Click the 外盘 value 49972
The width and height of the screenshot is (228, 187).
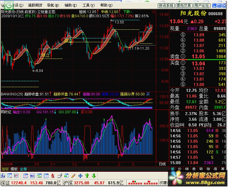point(191,107)
